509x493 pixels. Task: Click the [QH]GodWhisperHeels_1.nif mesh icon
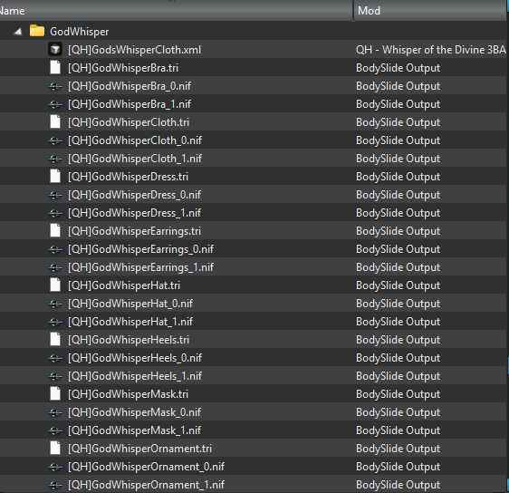55,377
